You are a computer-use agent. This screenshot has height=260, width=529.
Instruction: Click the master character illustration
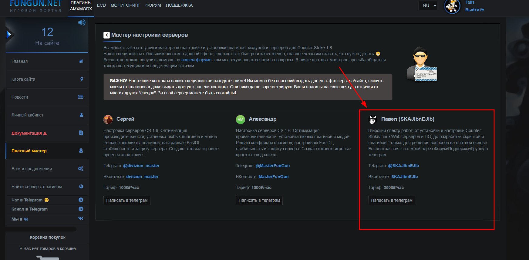pyautogui.click(x=422, y=64)
